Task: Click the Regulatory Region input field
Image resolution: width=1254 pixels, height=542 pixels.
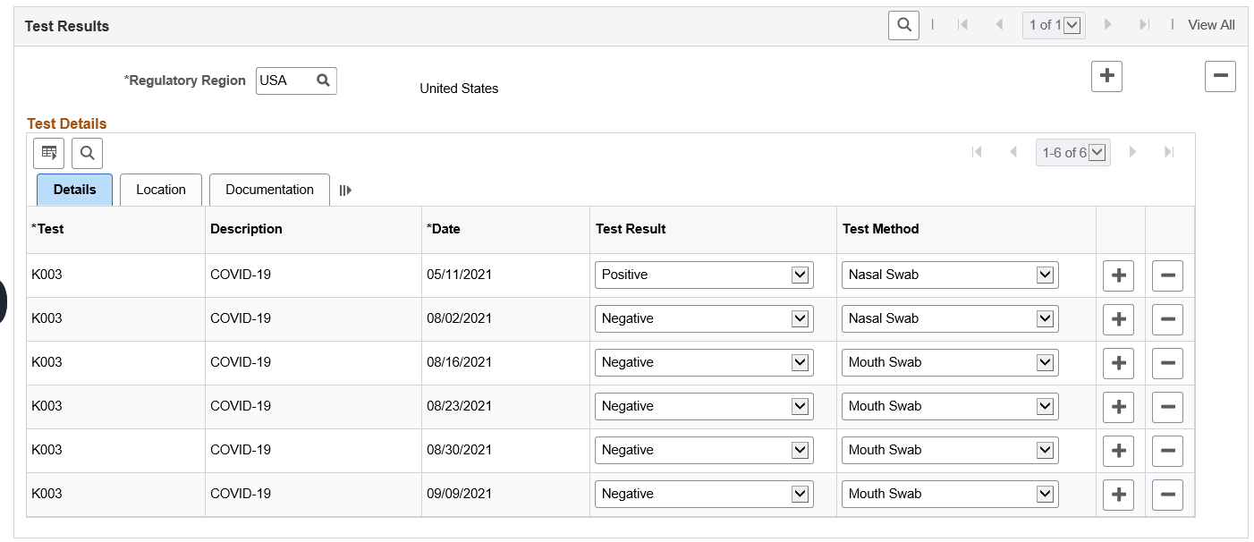Action: 284,80
